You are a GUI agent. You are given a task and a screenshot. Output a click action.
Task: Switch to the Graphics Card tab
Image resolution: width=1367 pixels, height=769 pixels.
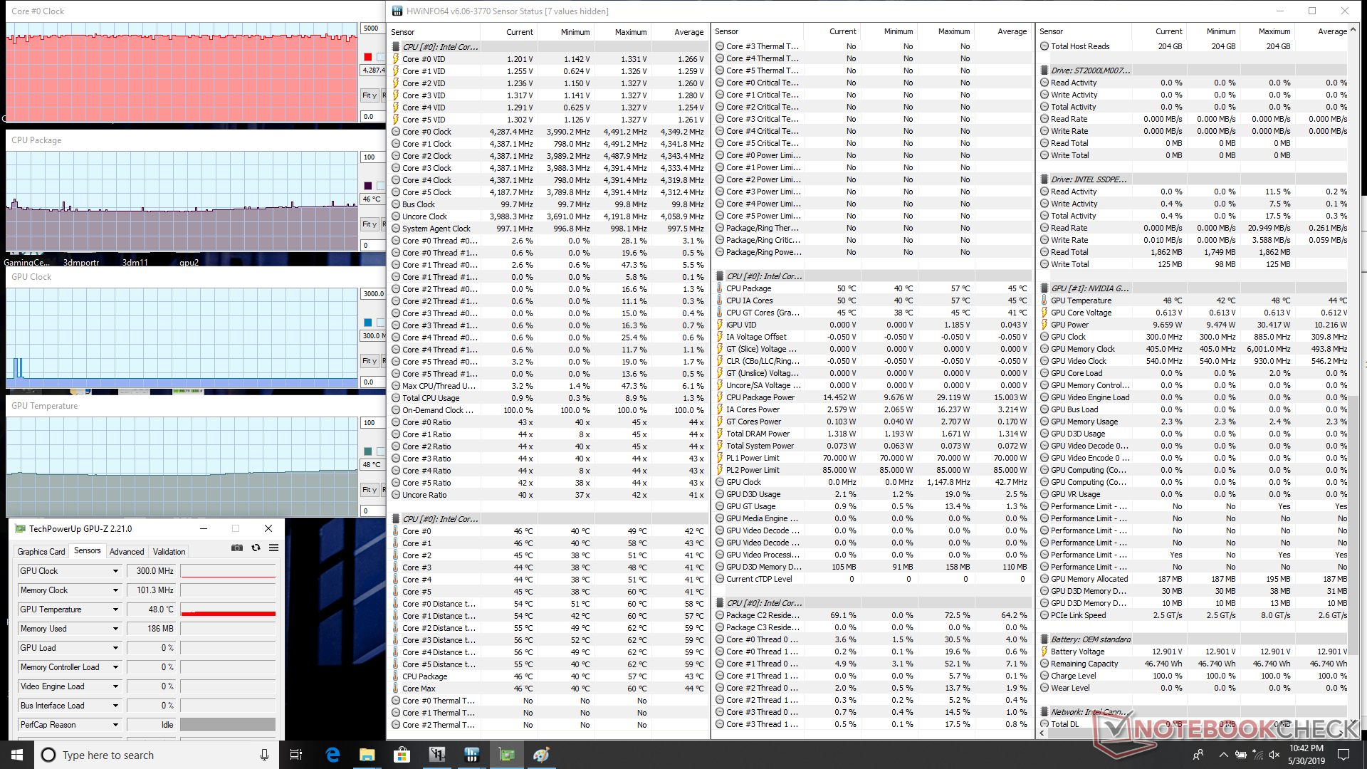pyautogui.click(x=41, y=551)
